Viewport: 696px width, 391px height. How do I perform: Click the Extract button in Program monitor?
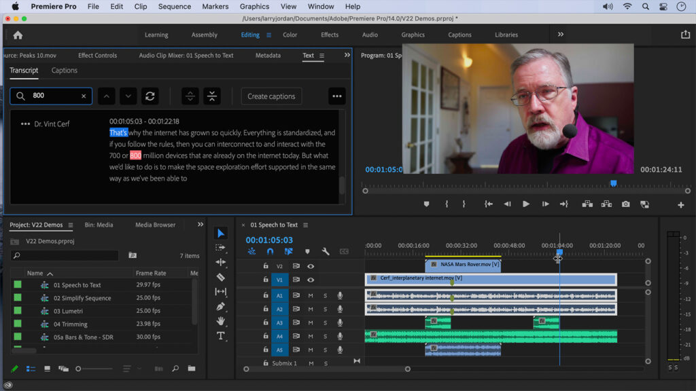(x=606, y=204)
